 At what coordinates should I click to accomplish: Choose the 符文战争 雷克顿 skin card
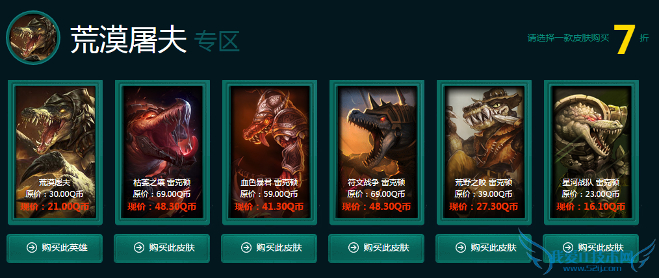[x=376, y=152]
